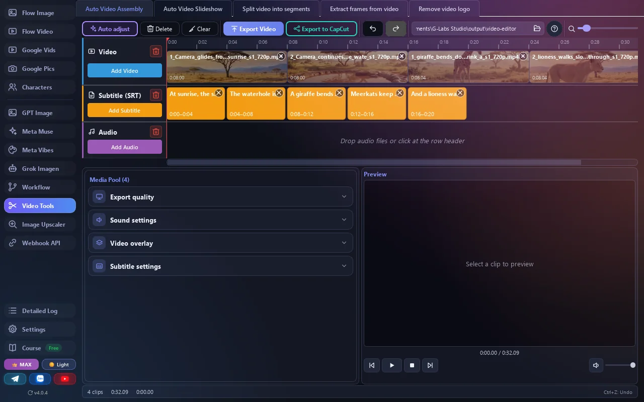Click the Add Subtitle button
Screen dimensions: 644x402
(x=125, y=111)
